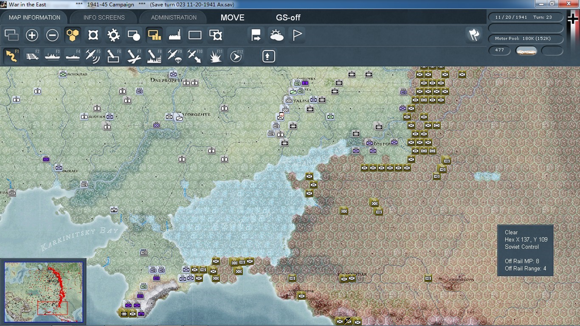Click the MOVE mode label
Viewport: 580px width, 326px height.
click(x=232, y=18)
